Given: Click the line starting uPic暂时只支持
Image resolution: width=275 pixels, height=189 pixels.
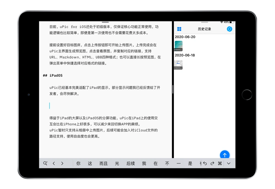Looking at the screenshot, I should point(103,133).
